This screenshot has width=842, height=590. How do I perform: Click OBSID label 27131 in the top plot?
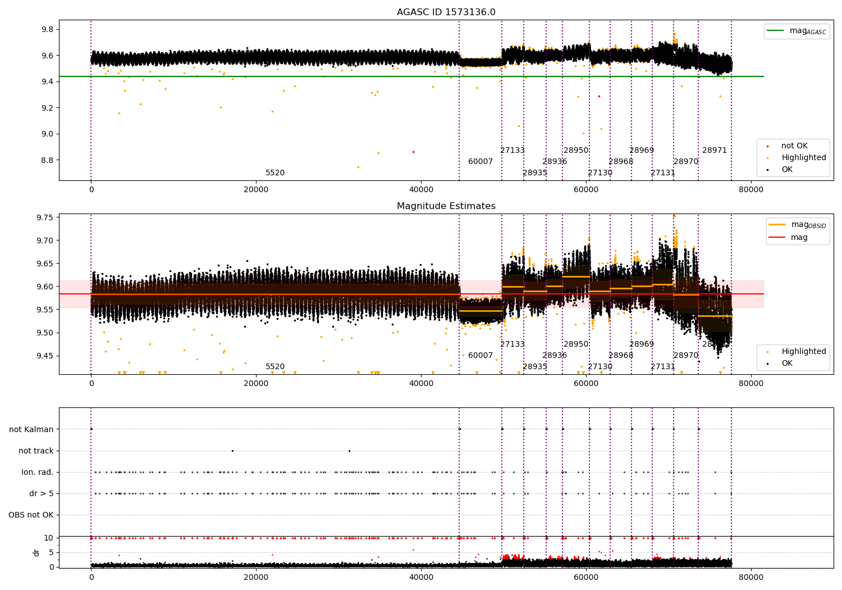pyautogui.click(x=663, y=173)
